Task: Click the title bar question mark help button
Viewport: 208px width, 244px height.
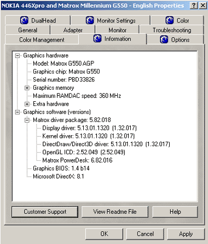Action: click(194, 5)
